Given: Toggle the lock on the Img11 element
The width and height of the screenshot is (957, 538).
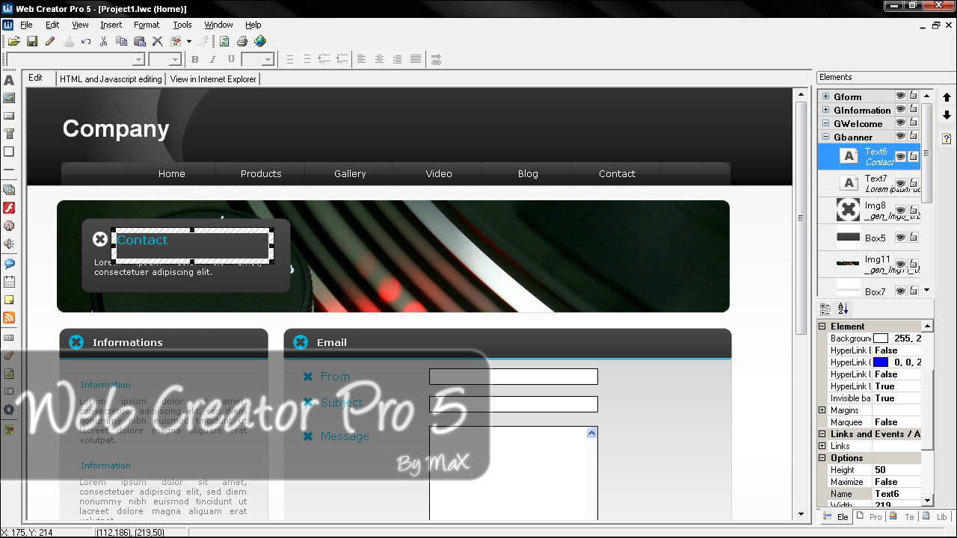Looking at the screenshot, I should click(913, 265).
